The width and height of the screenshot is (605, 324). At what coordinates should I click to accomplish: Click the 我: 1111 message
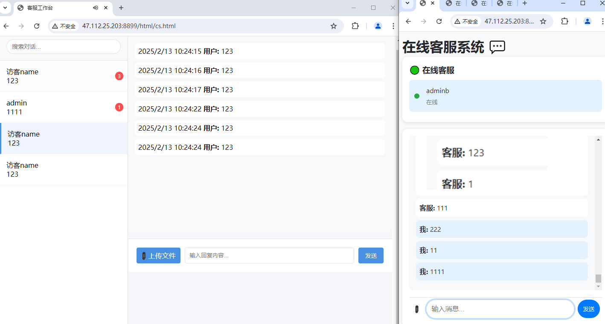[x=502, y=271]
